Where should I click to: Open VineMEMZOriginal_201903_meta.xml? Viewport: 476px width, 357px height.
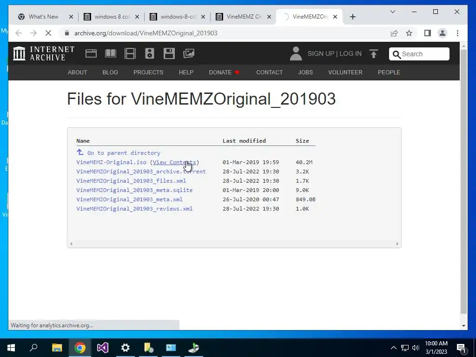pyautogui.click(x=129, y=199)
